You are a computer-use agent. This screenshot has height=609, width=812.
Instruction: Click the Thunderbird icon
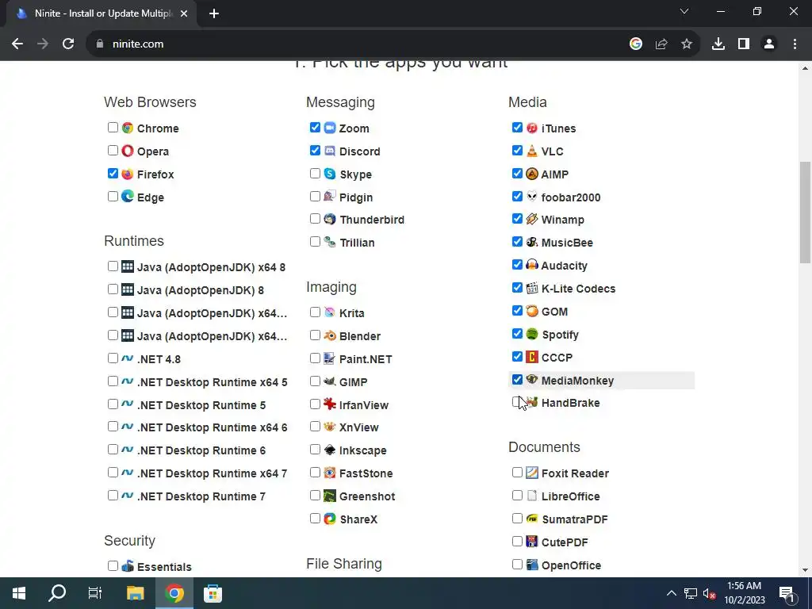click(x=330, y=219)
